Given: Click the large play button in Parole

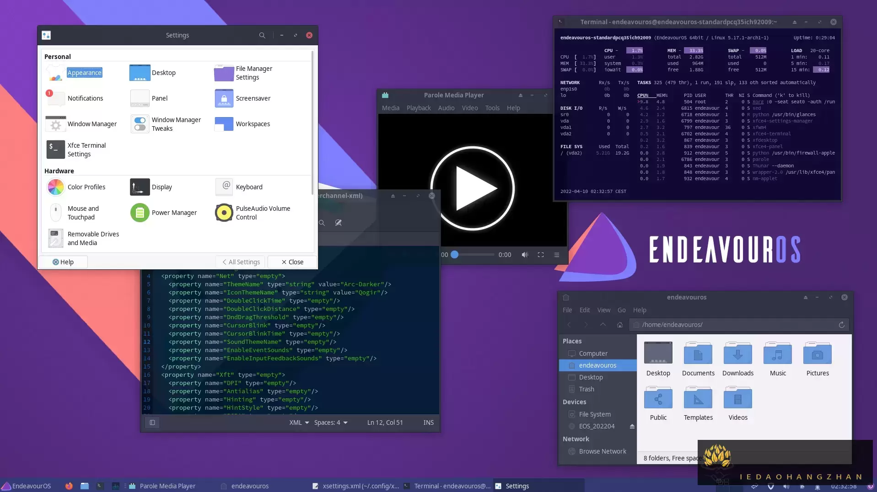Looking at the screenshot, I should (x=473, y=188).
